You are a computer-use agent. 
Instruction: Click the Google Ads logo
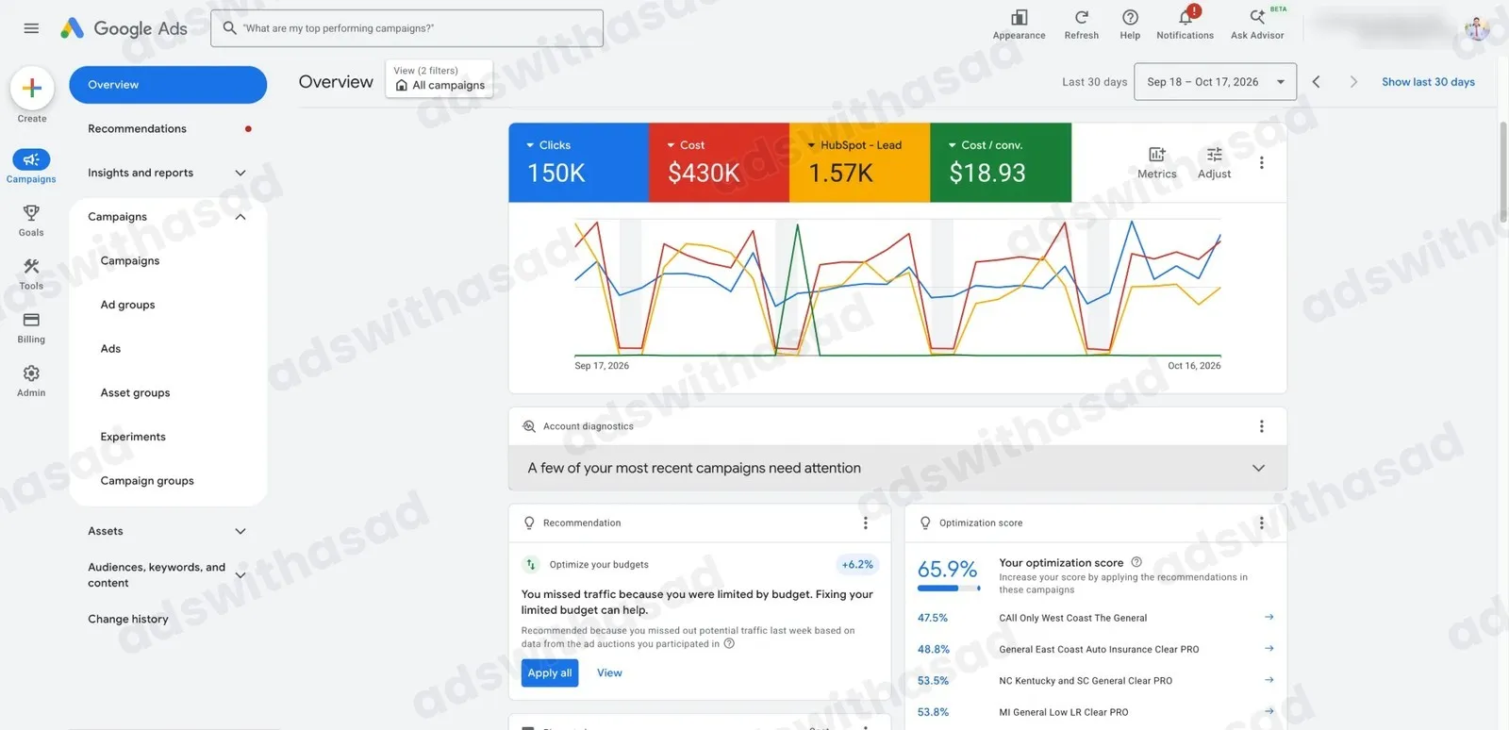(124, 28)
